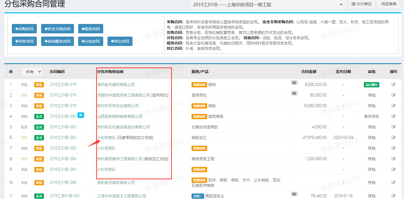Click 存档 status in 塔吊司机 row
Image resolution: width=404 pixels, height=199 pixels.
click(x=371, y=95)
